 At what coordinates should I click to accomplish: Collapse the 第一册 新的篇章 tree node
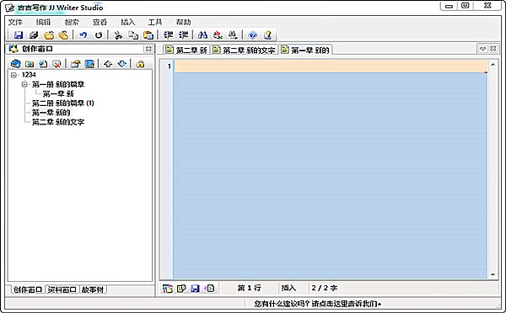[24, 85]
